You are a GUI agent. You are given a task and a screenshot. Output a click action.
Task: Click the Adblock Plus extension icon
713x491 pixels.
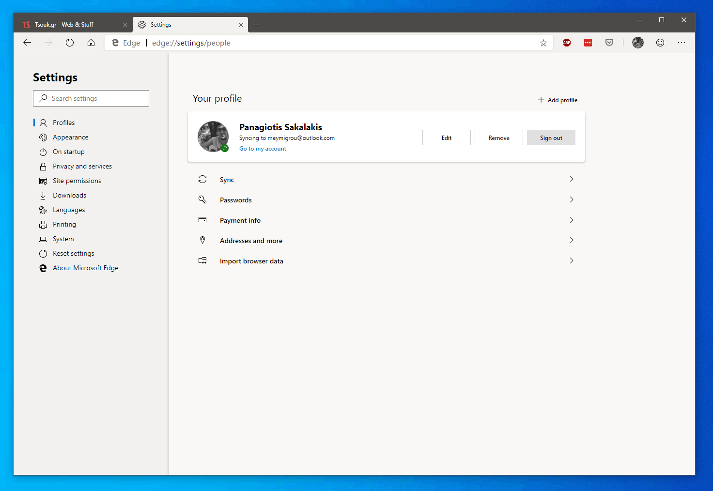click(567, 43)
